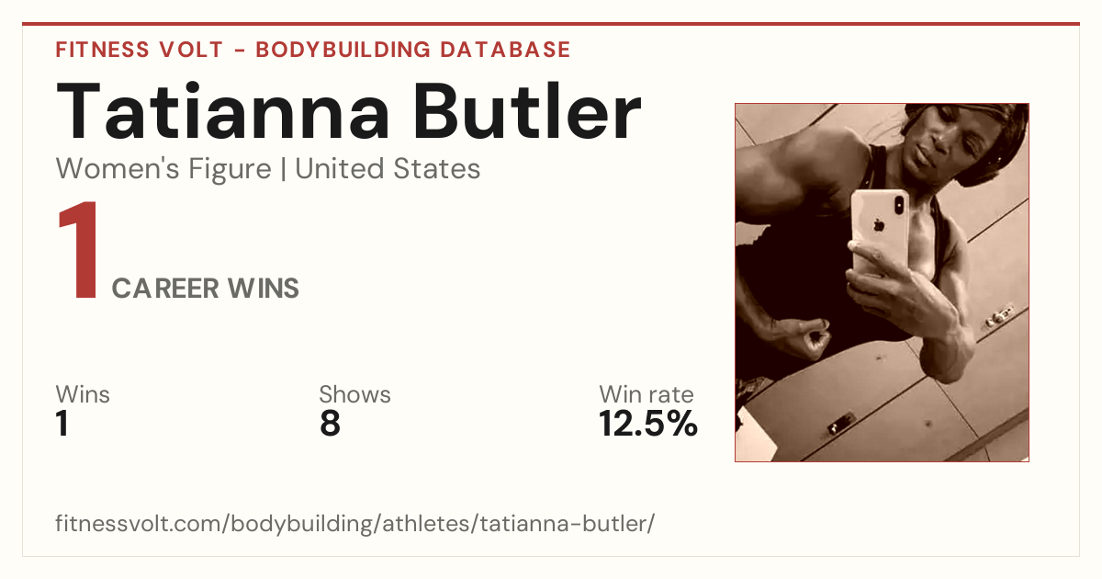Click the white iPhone in the selfie
The height and width of the screenshot is (579, 1102).
tap(879, 230)
